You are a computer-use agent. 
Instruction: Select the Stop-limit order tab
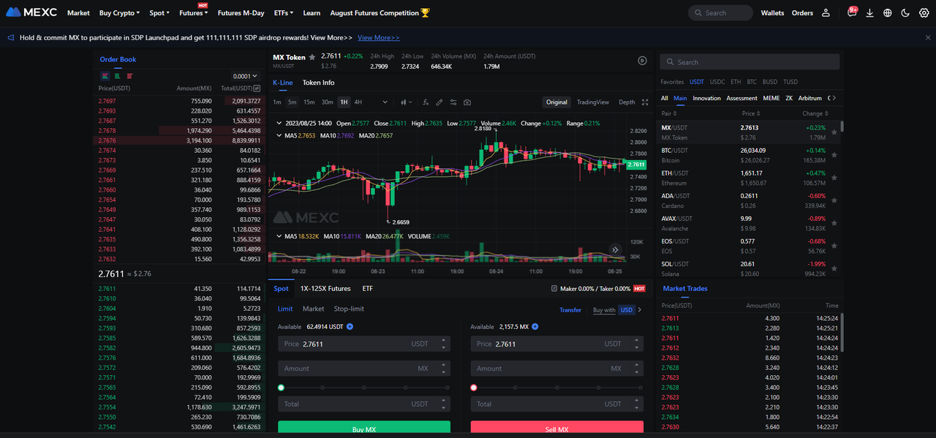tap(349, 309)
